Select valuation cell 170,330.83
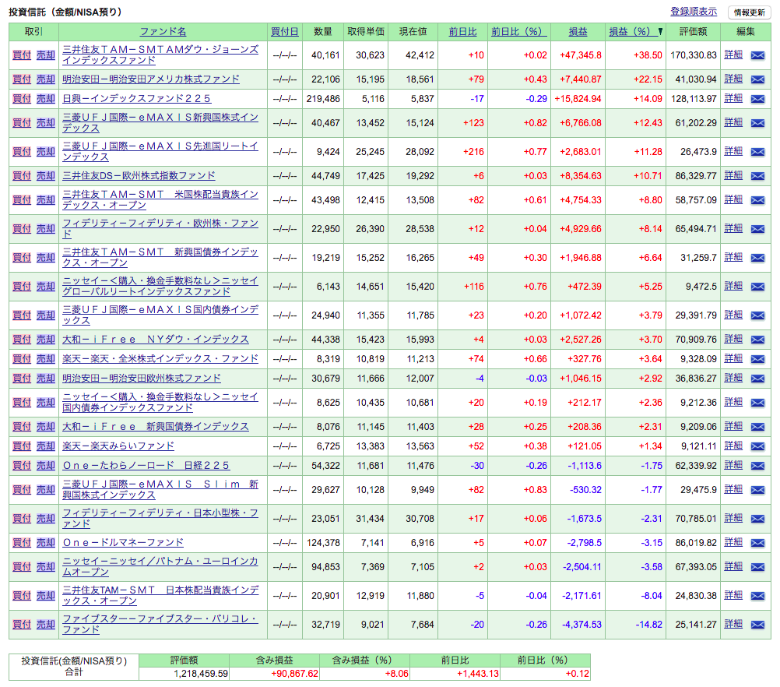The height and width of the screenshot is (687, 780). coord(694,55)
